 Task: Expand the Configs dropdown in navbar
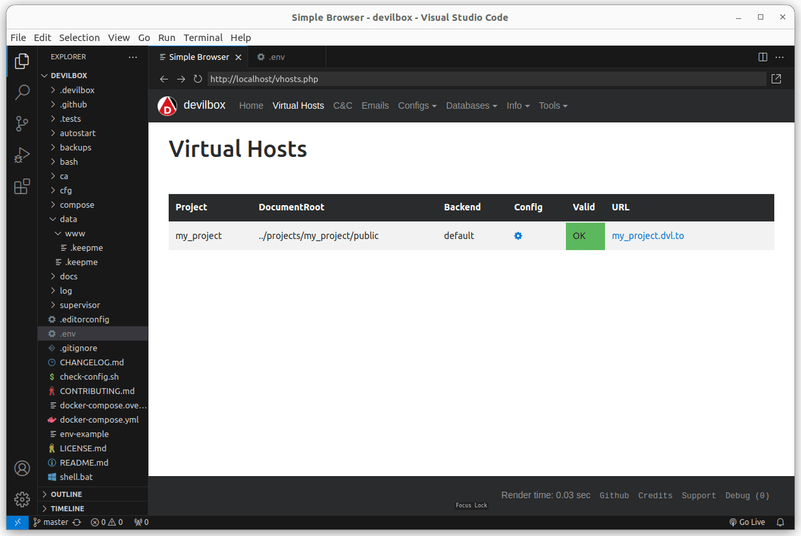pyautogui.click(x=417, y=106)
